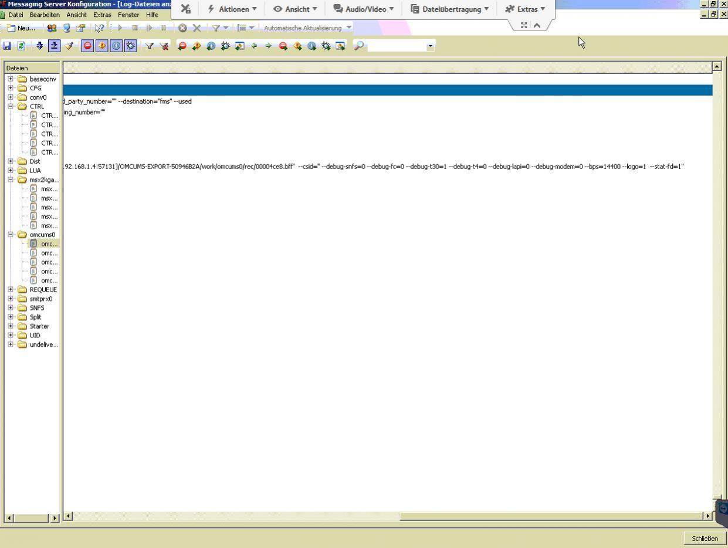Click the green refresh icon
Viewport: 728px width, 548px height.
pyautogui.click(x=21, y=46)
